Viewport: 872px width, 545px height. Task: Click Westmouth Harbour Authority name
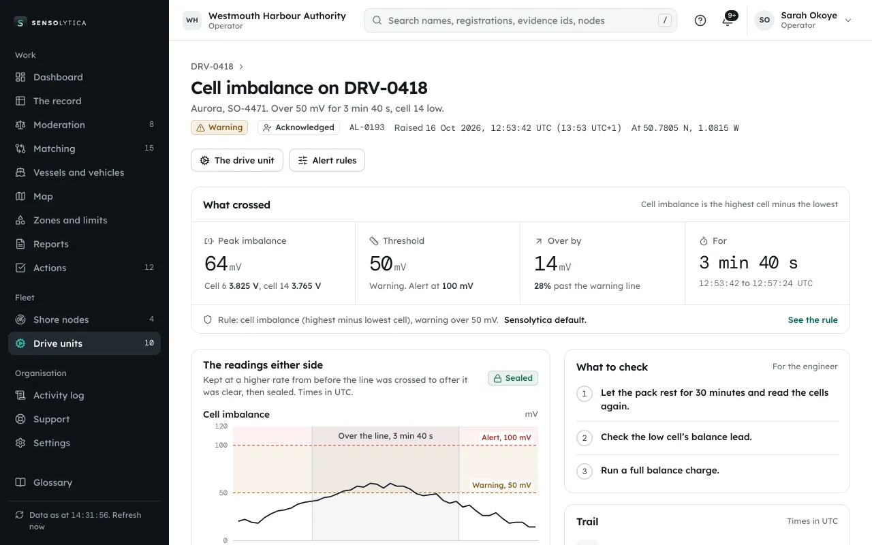coord(277,16)
